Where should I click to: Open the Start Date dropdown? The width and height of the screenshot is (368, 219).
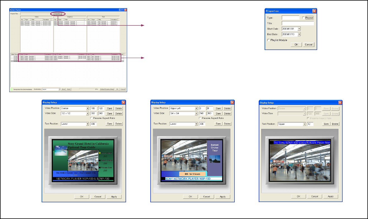299,29
